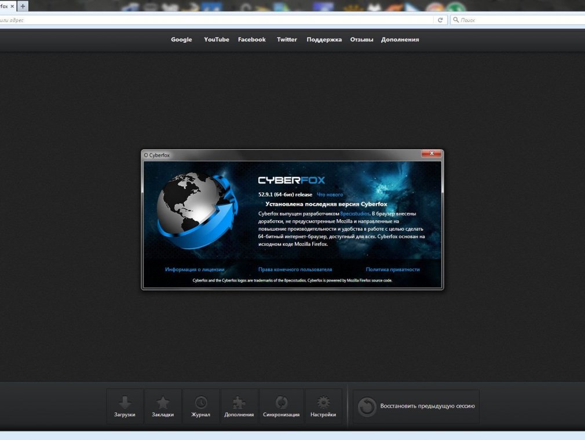Open the Facebook link

click(252, 39)
